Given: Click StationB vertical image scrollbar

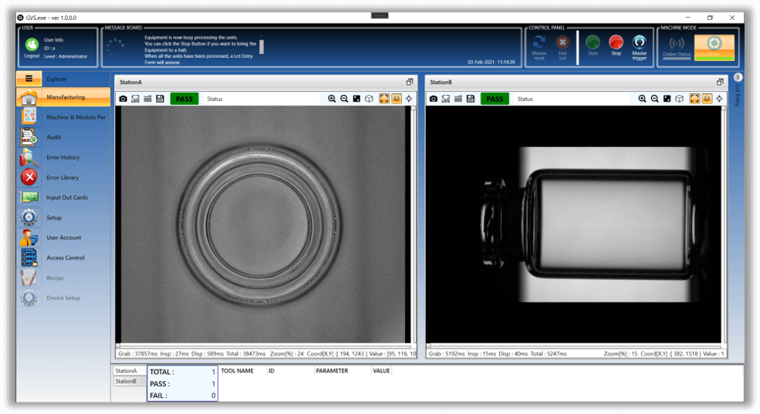Looking at the screenshot, I should point(725,224).
